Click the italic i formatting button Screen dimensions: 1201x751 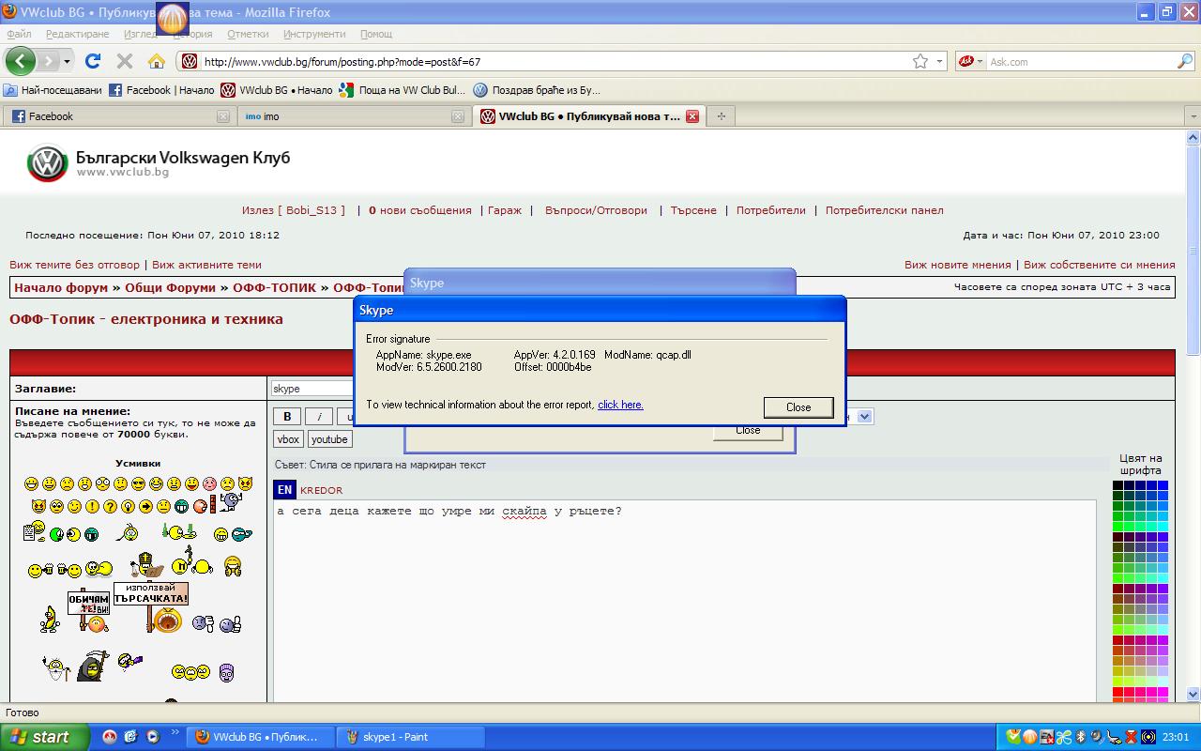pyautogui.click(x=319, y=417)
